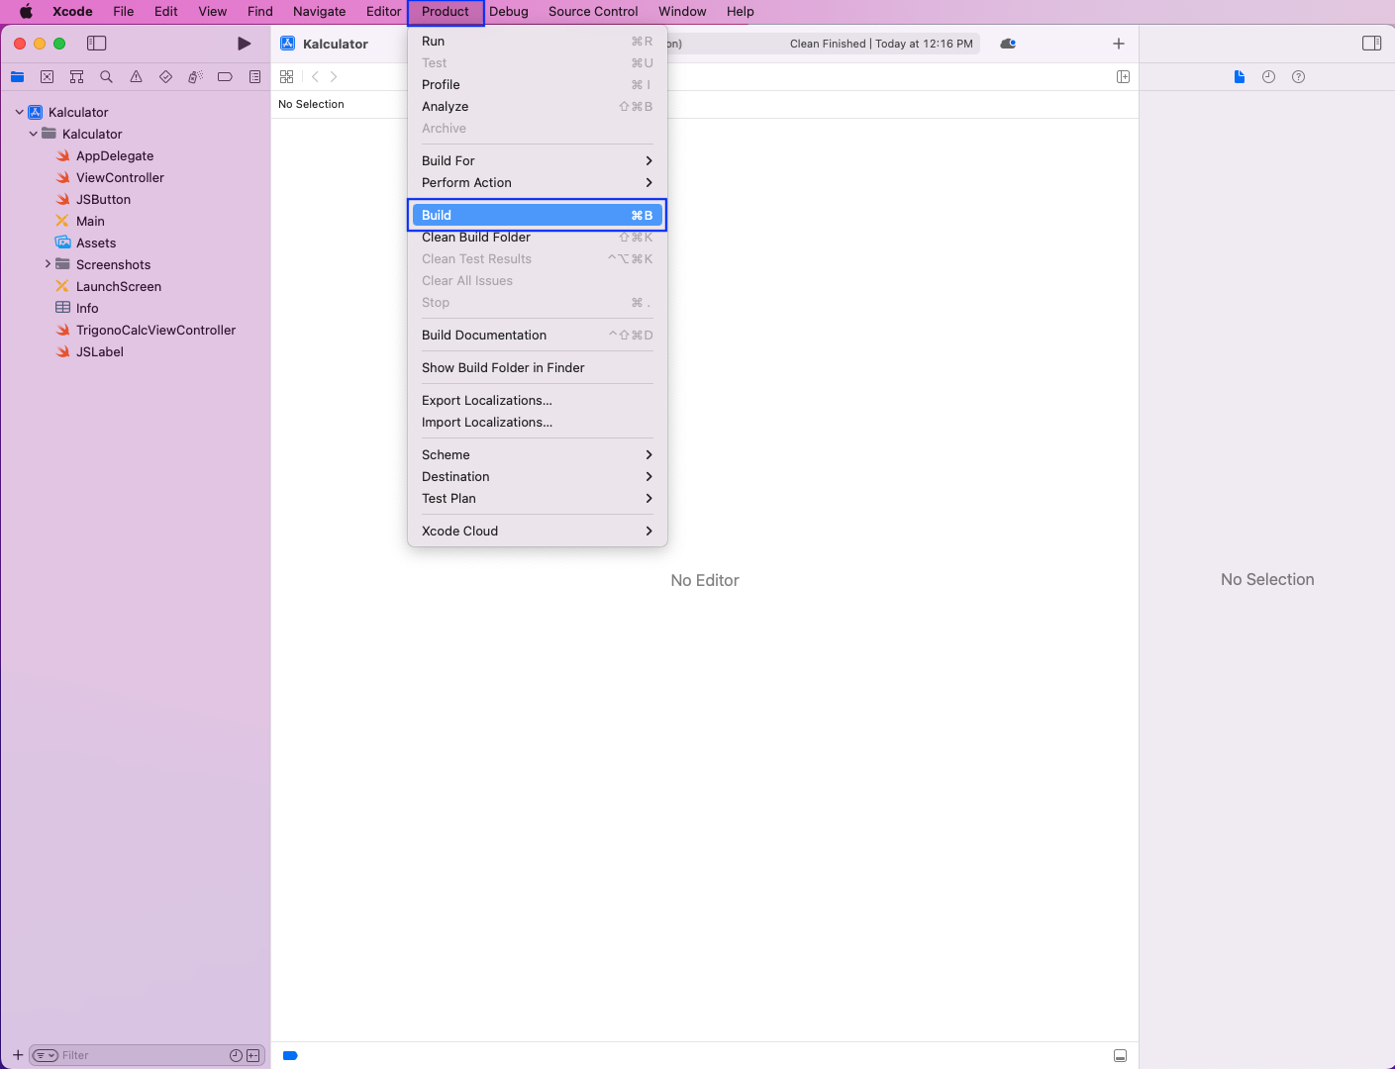Image resolution: width=1395 pixels, height=1069 pixels.
Task: Toggle source-control status filter icon
Action: pyautogui.click(x=252, y=1055)
